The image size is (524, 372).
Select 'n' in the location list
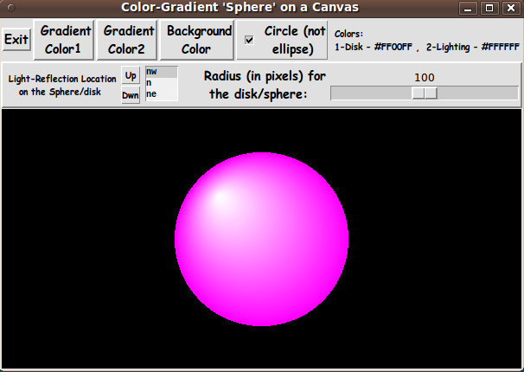tap(162, 82)
